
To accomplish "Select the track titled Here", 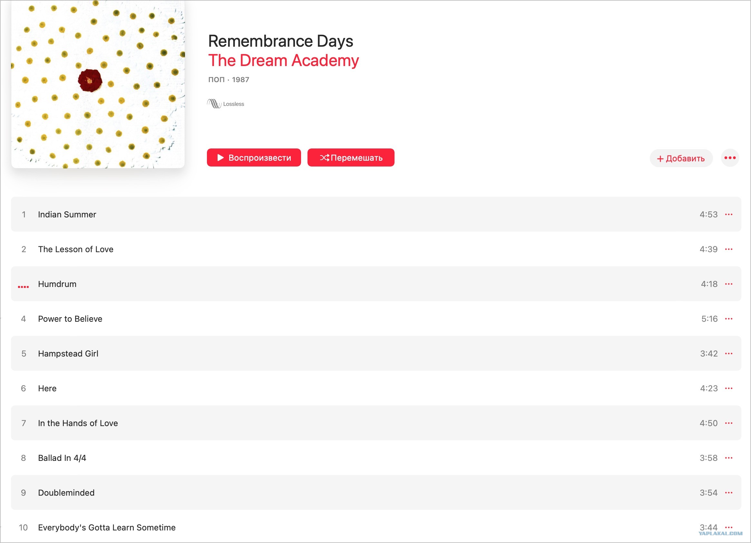I will tap(376, 388).
